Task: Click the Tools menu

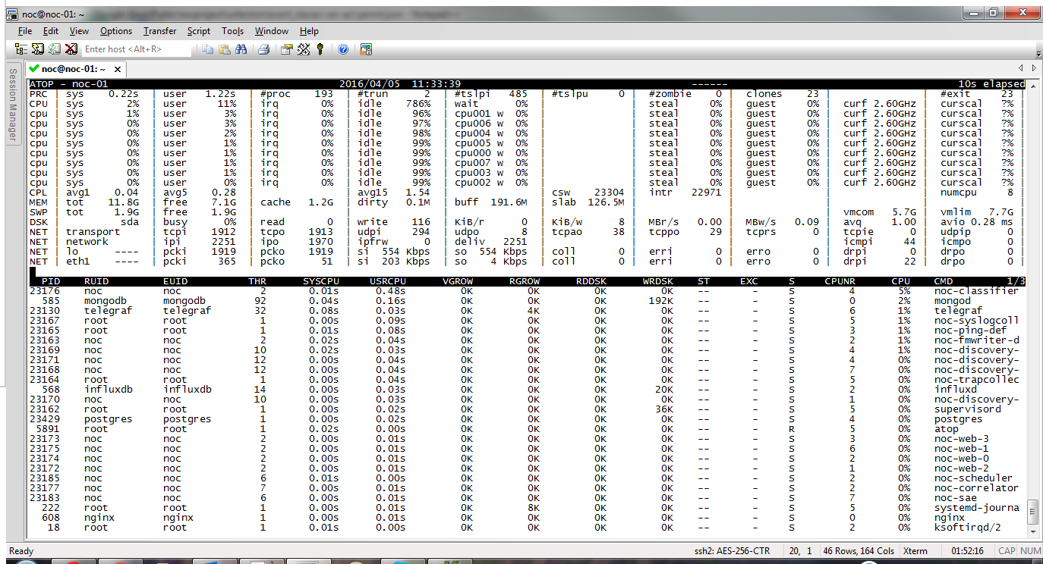Action: point(232,31)
